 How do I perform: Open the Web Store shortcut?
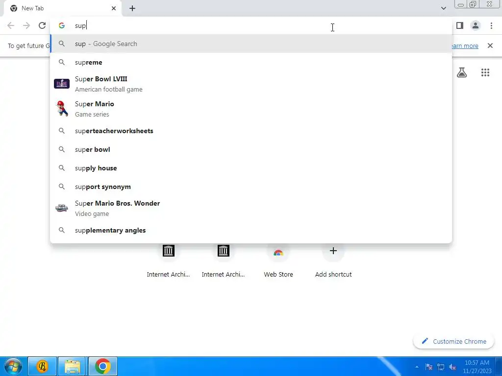[278, 260]
